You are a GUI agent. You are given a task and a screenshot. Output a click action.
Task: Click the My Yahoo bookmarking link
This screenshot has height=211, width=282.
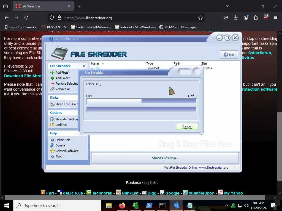tap(233, 193)
